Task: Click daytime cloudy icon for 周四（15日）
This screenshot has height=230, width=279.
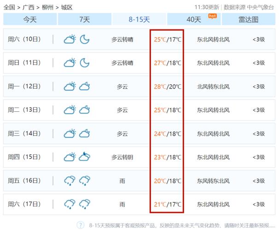Action: 70,157
